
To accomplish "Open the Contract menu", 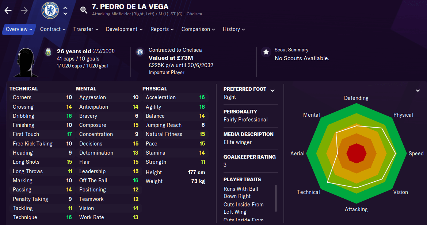I will 53,29.
